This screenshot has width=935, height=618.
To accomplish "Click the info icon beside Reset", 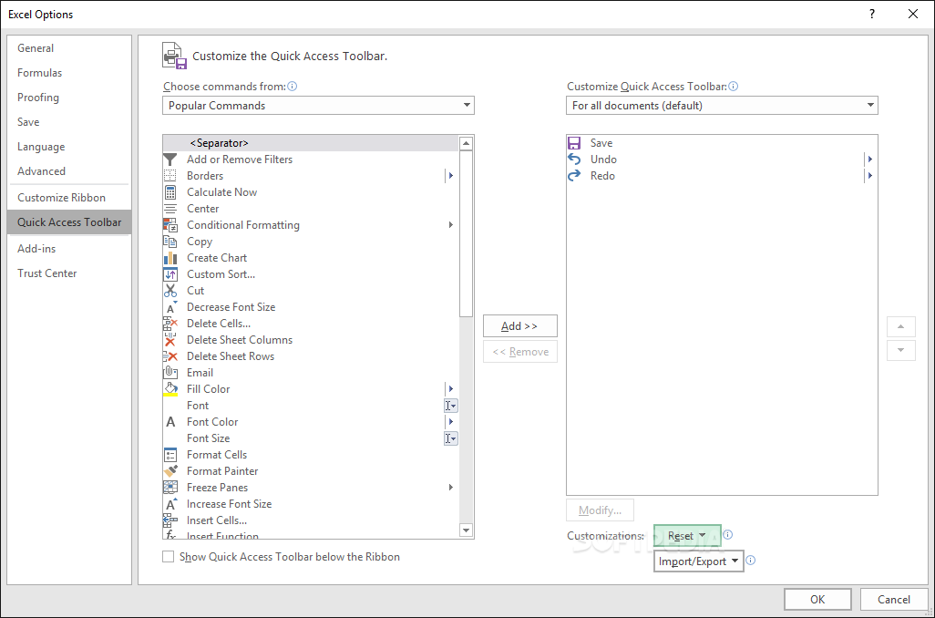I will pos(728,534).
